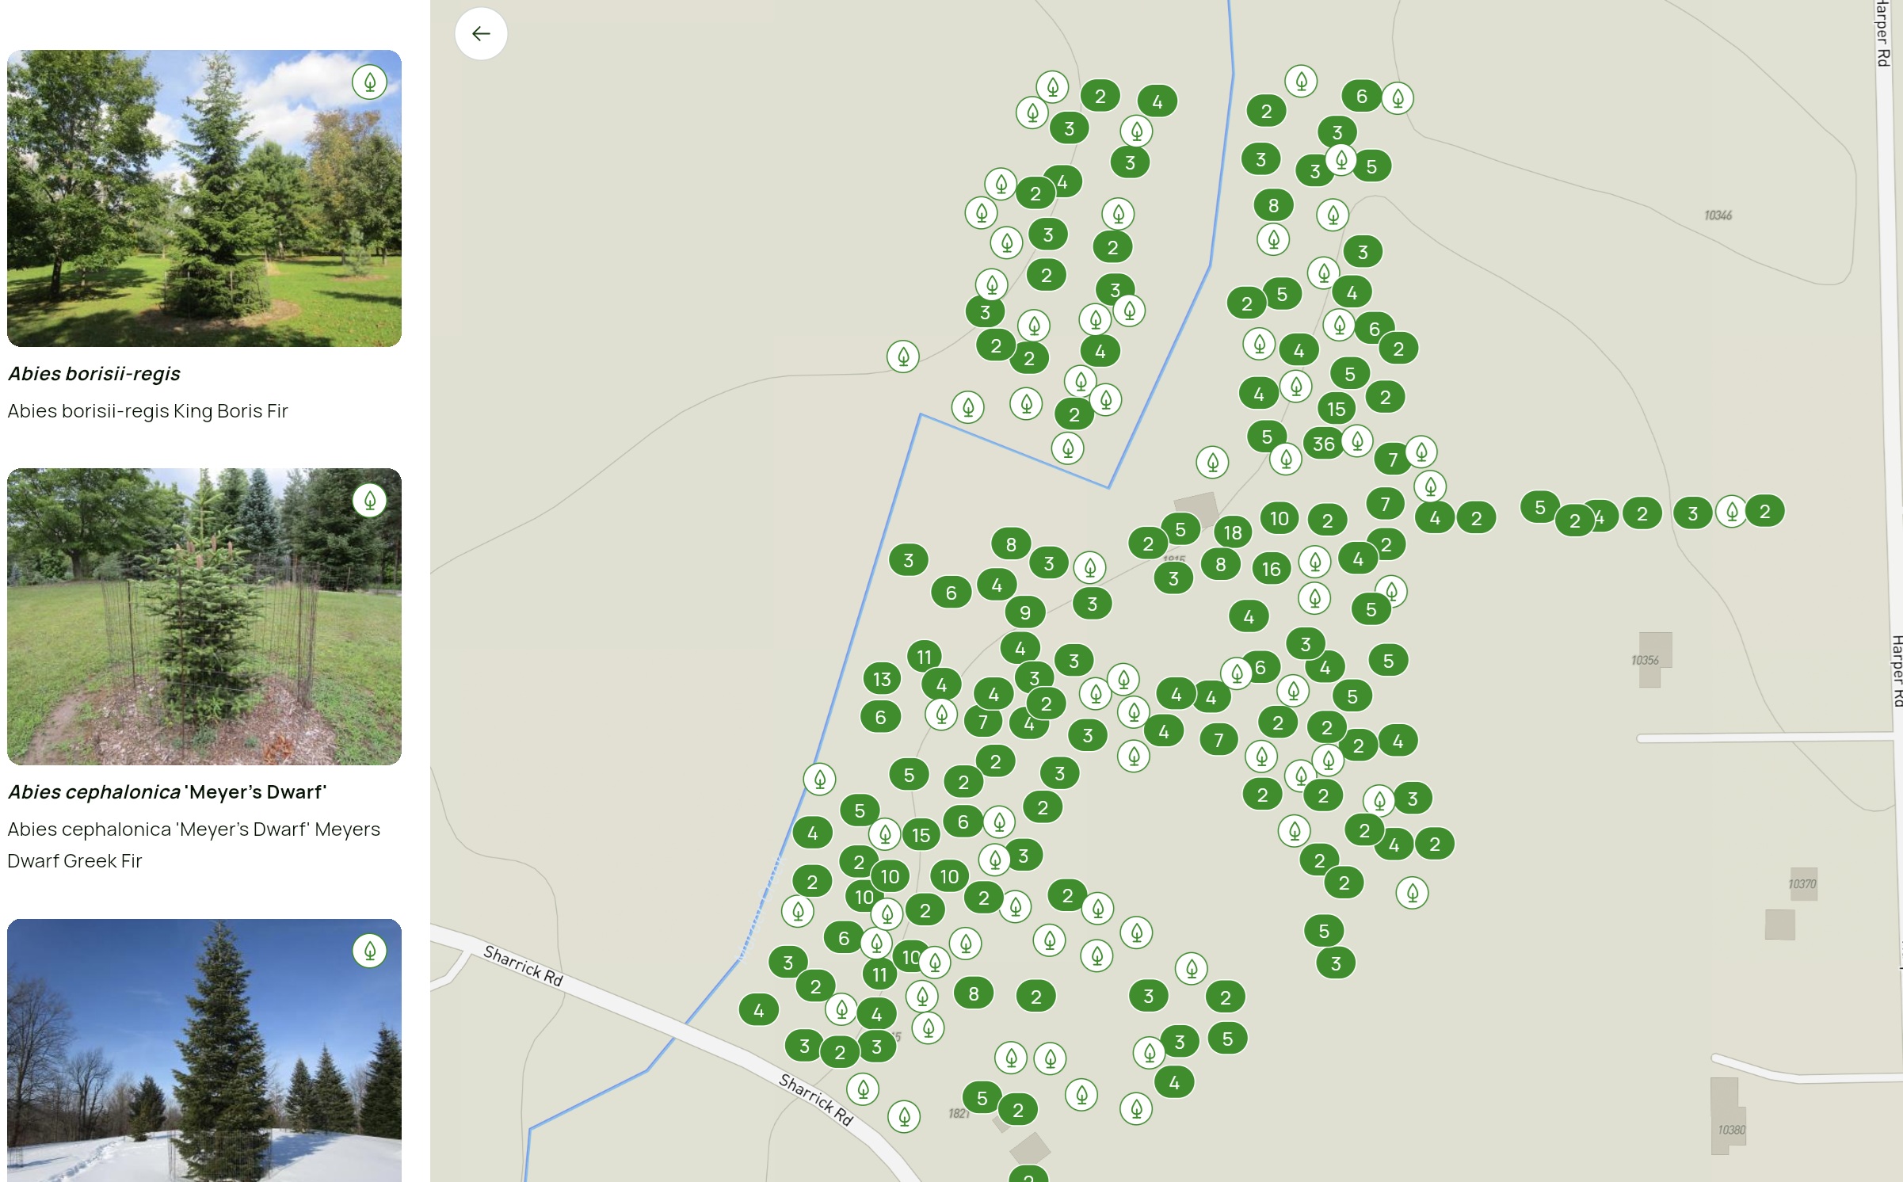1903x1182 pixels.
Task: Click tree badge on the snowy fir photo
Action: click(x=369, y=951)
